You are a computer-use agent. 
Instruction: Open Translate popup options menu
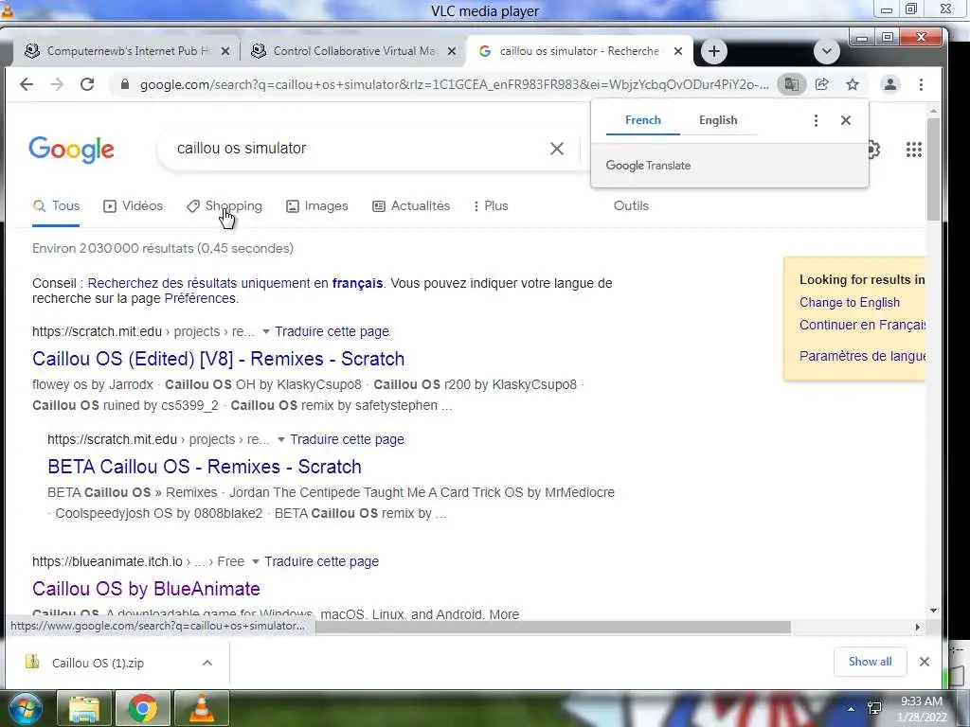pos(816,120)
